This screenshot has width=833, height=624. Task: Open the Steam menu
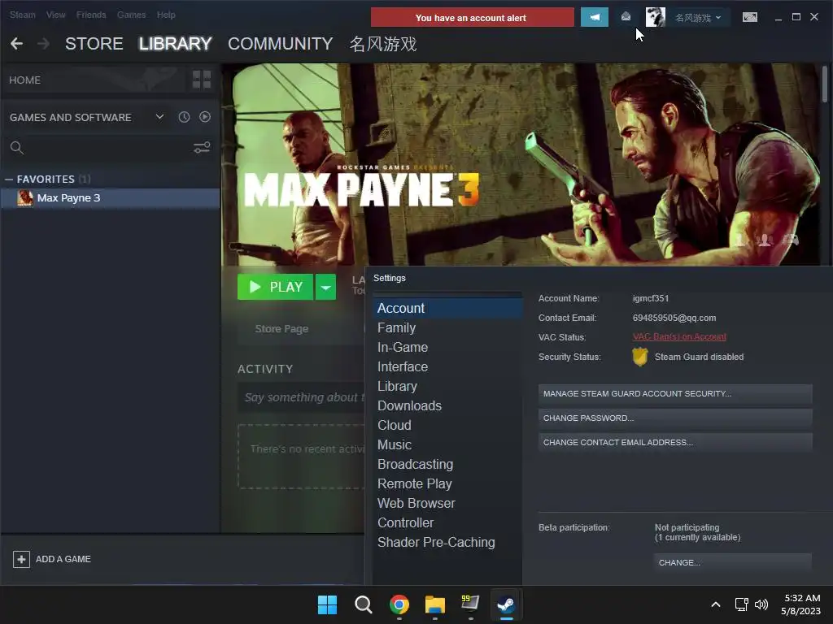point(22,15)
